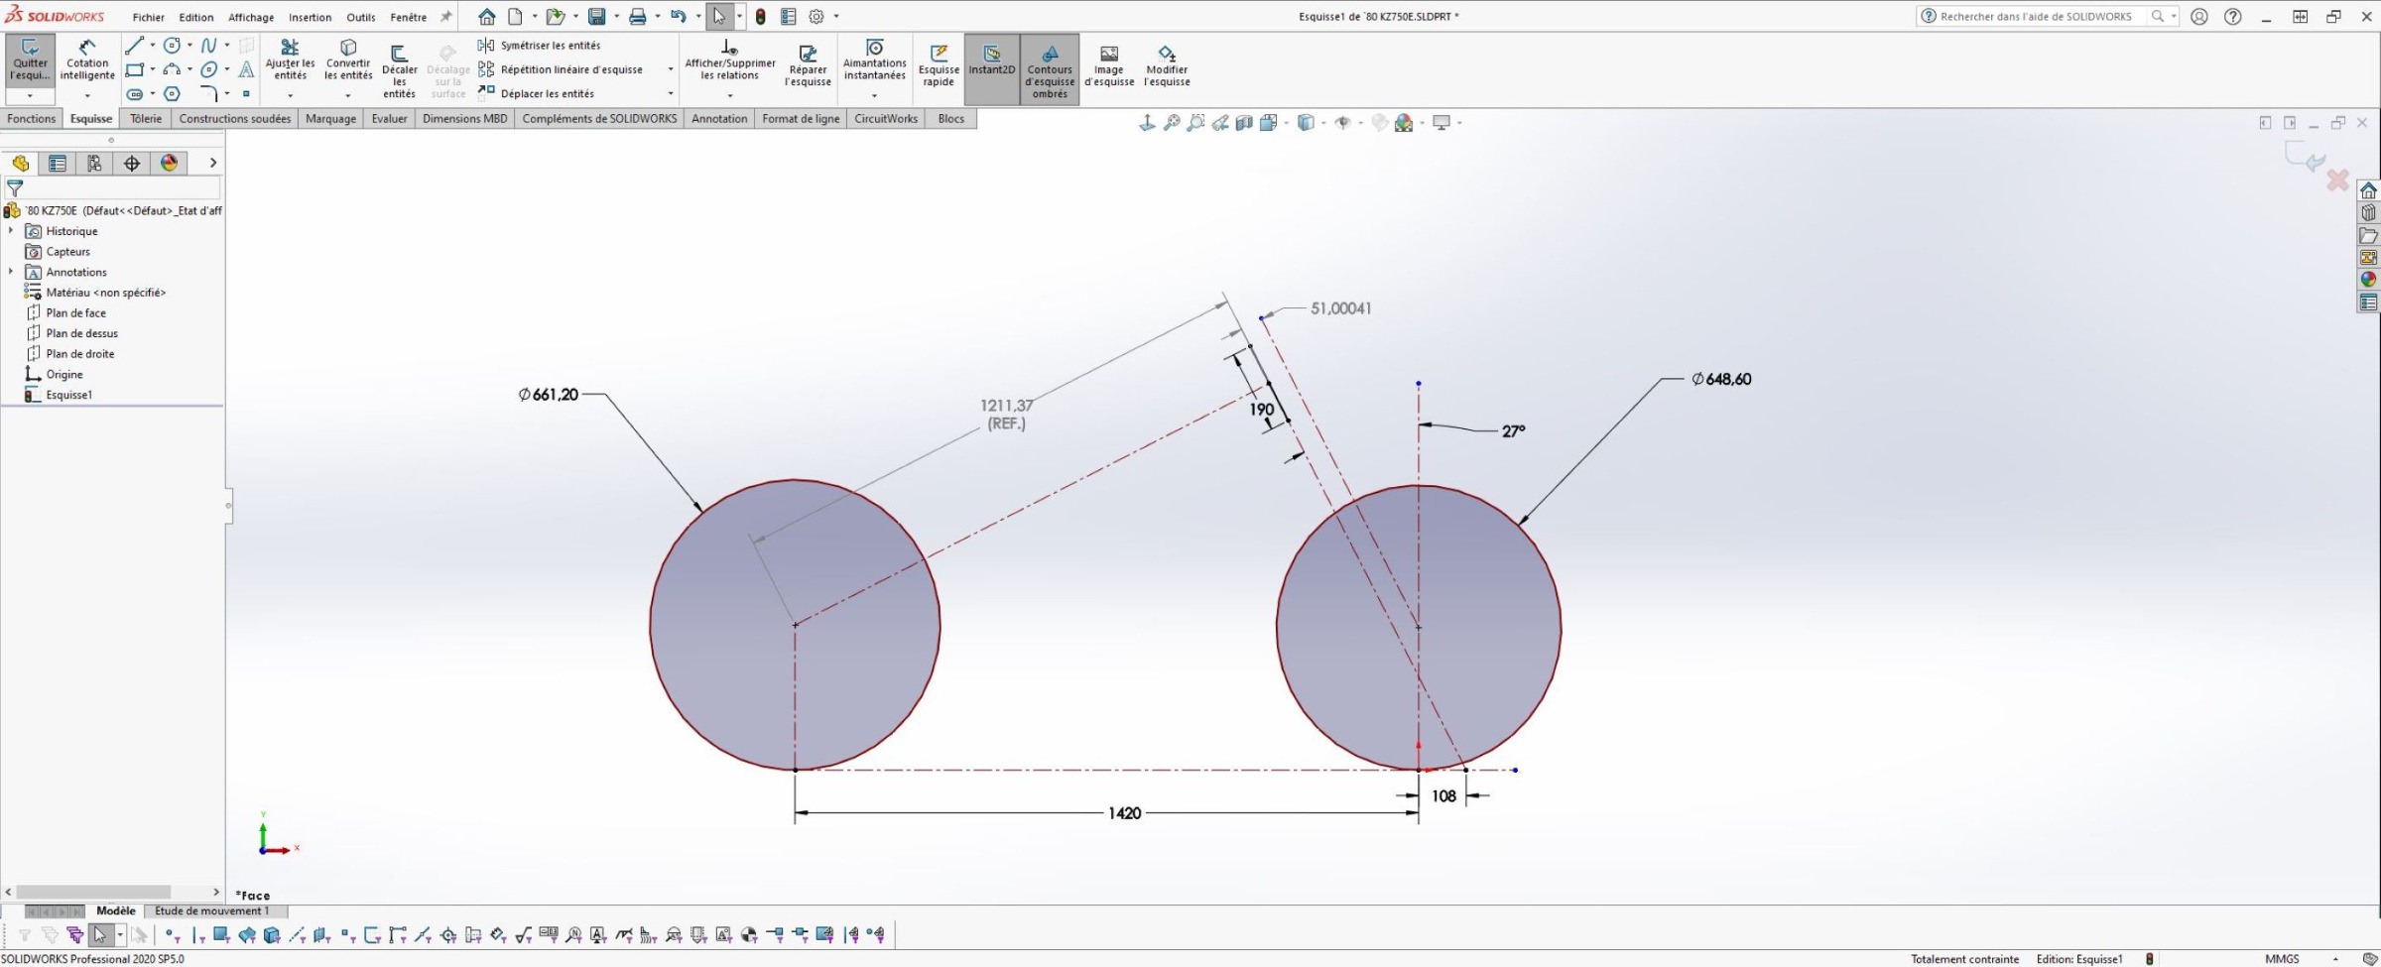The width and height of the screenshot is (2381, 967).
Task: Toggle Contours d'esquisse ombrés
Action: [1050, 69]
